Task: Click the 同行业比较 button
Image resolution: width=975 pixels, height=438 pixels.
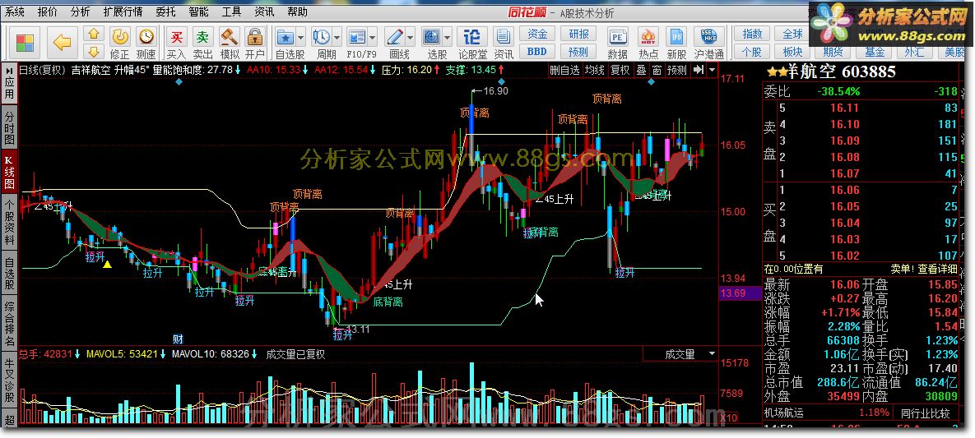Action: (925, 413)
